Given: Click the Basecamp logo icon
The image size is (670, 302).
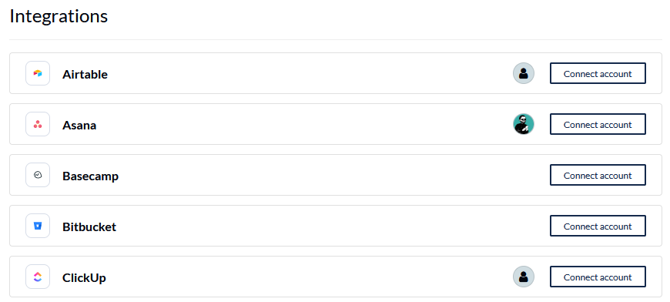Looking at the screenshot, I should click(38, 175).
